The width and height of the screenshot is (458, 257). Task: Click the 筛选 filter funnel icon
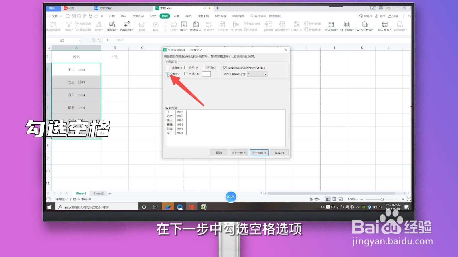pos(69,25)
